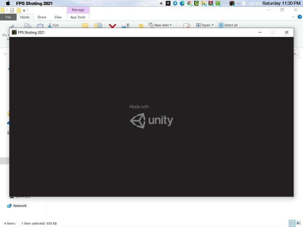This screenshot has width=303, height=227.
Task: Click the Apple logo in the menu bar
Action: [x=8, y=3]
